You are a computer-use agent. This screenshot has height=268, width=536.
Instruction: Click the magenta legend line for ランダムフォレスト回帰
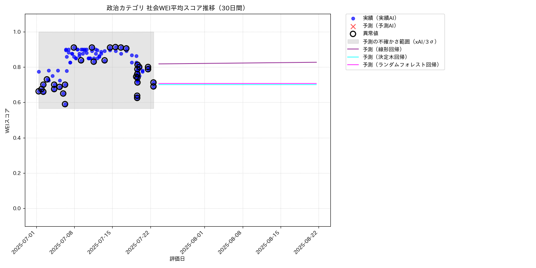pyautogui.click(x=353, y=65)
